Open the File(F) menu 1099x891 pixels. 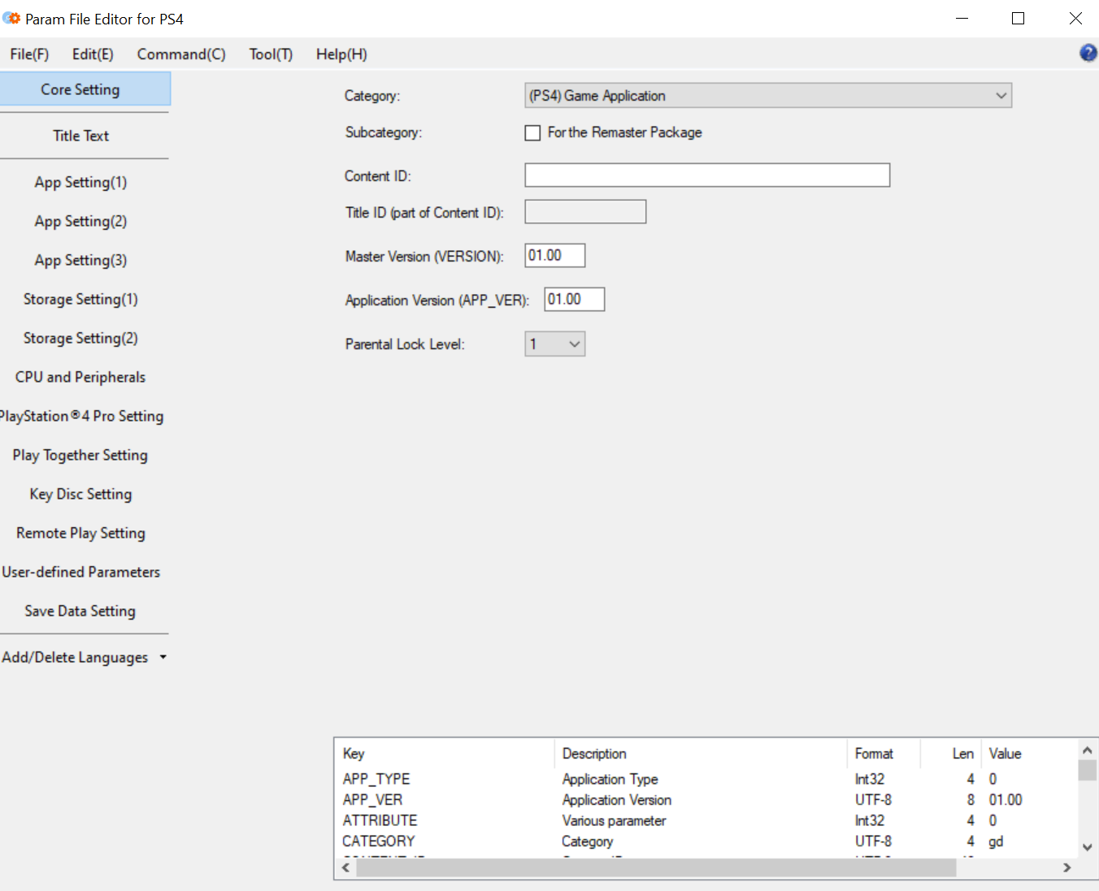pos(29,54)
